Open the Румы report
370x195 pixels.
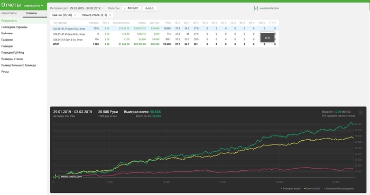(5, 72)
